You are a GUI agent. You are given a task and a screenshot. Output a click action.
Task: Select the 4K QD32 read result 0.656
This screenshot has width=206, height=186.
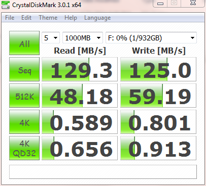[x=80, y=148]
